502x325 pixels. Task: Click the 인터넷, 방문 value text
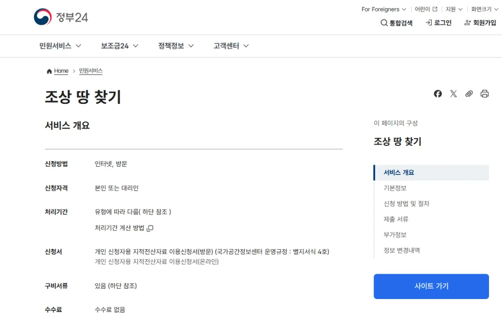(111, 164)
